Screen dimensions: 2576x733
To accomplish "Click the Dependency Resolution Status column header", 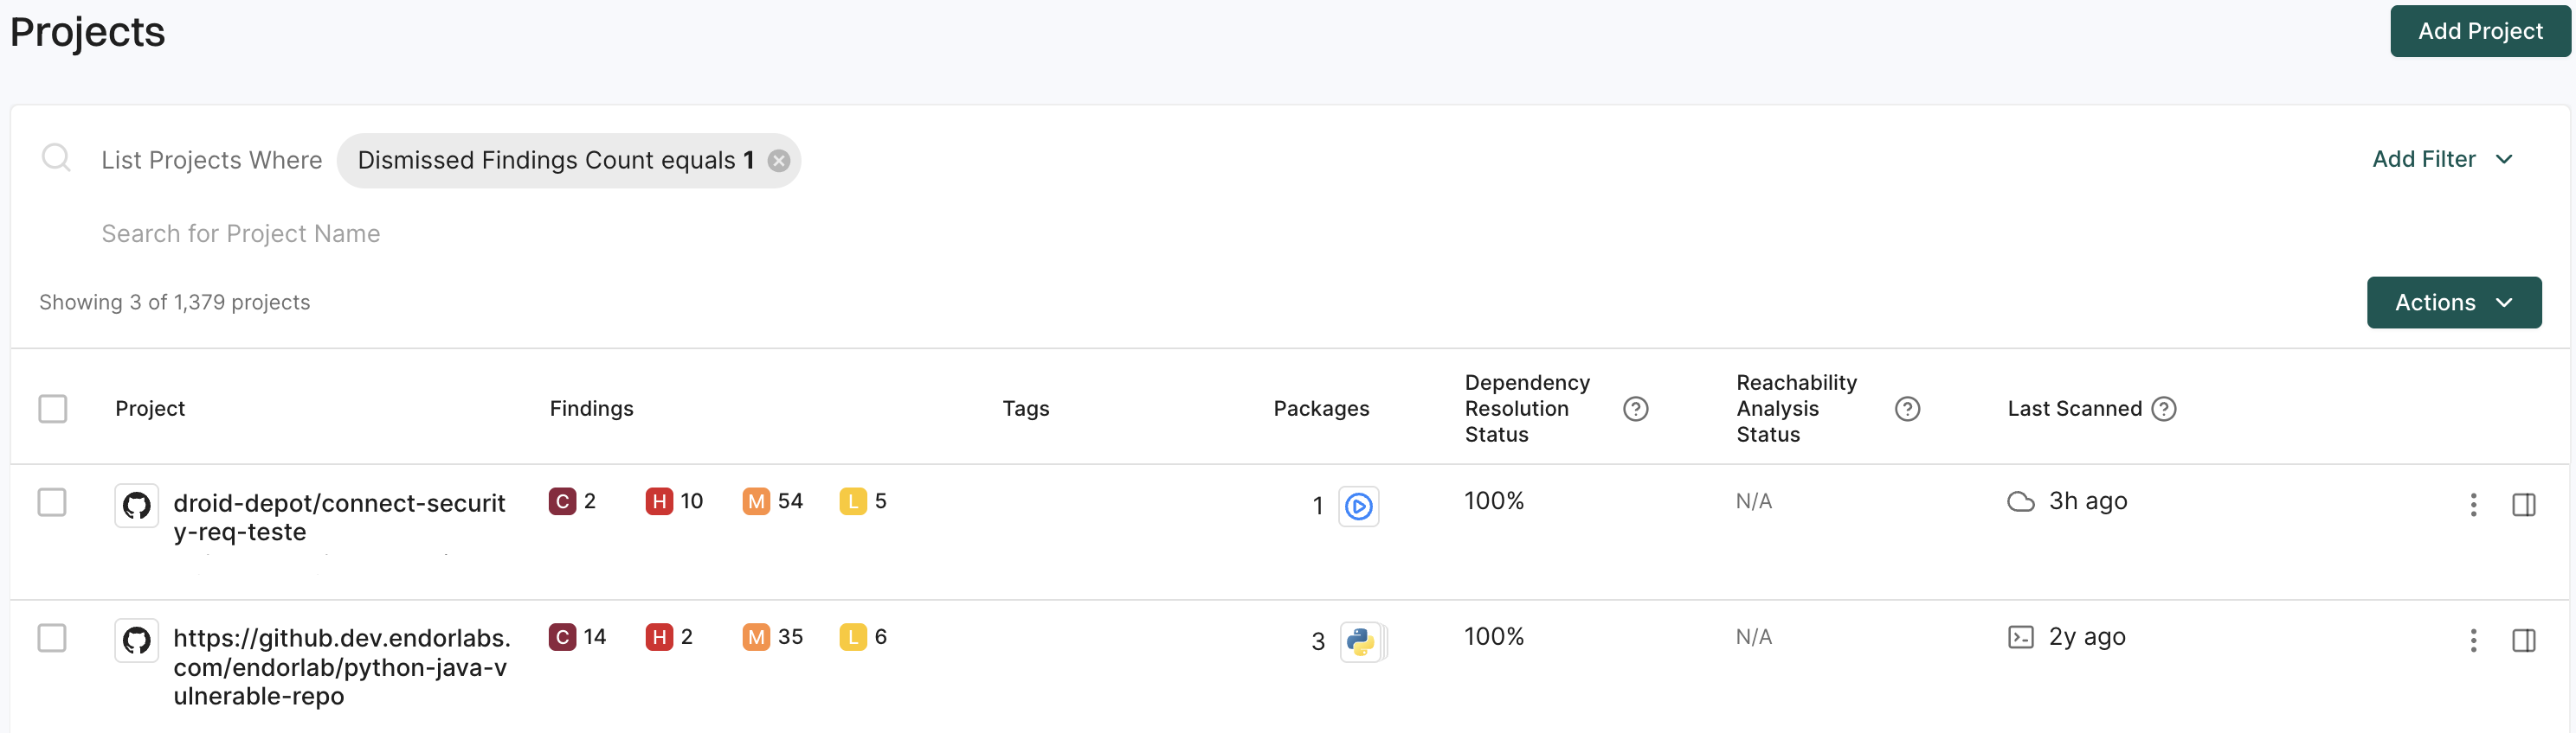I will click(1527, 410).
